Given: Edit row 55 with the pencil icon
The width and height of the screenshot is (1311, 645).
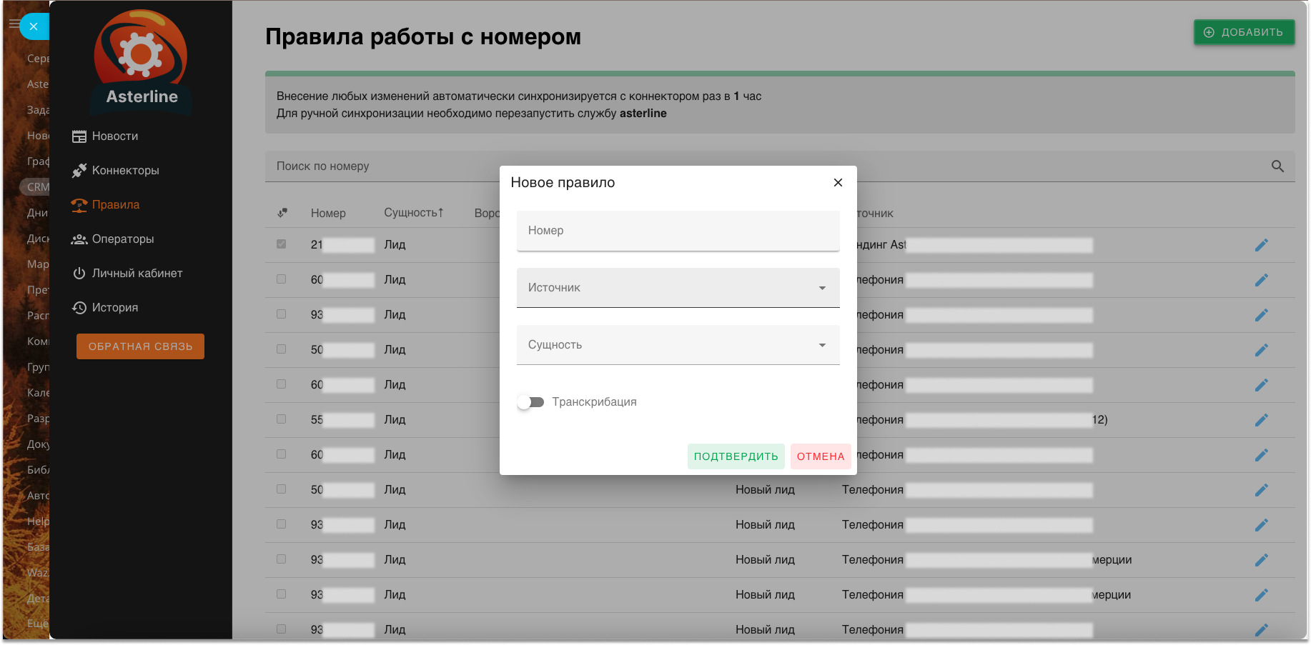Looking at the screenshot, I should [1262, 420].
